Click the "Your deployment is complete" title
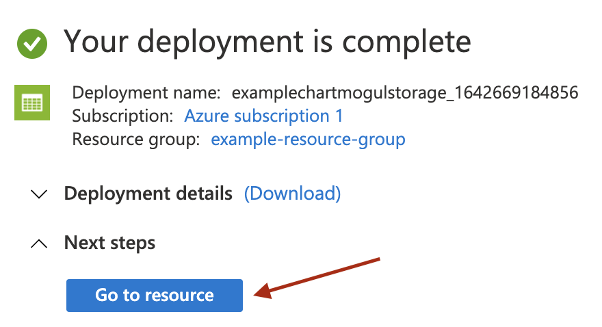Viewport: 602px width, 327px height. point(267,42)
